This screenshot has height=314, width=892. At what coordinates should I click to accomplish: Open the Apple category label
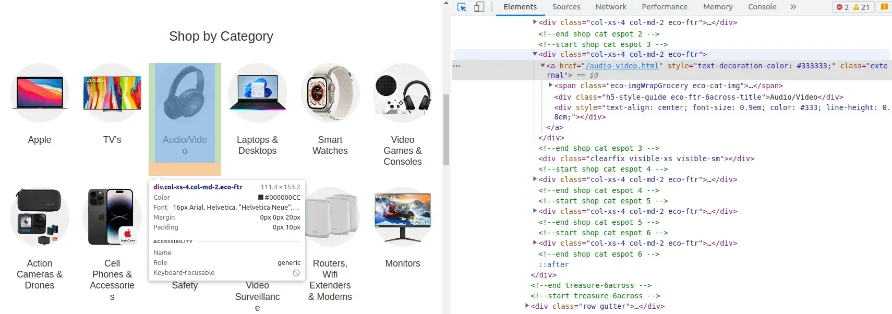click(x=40, y=140)
